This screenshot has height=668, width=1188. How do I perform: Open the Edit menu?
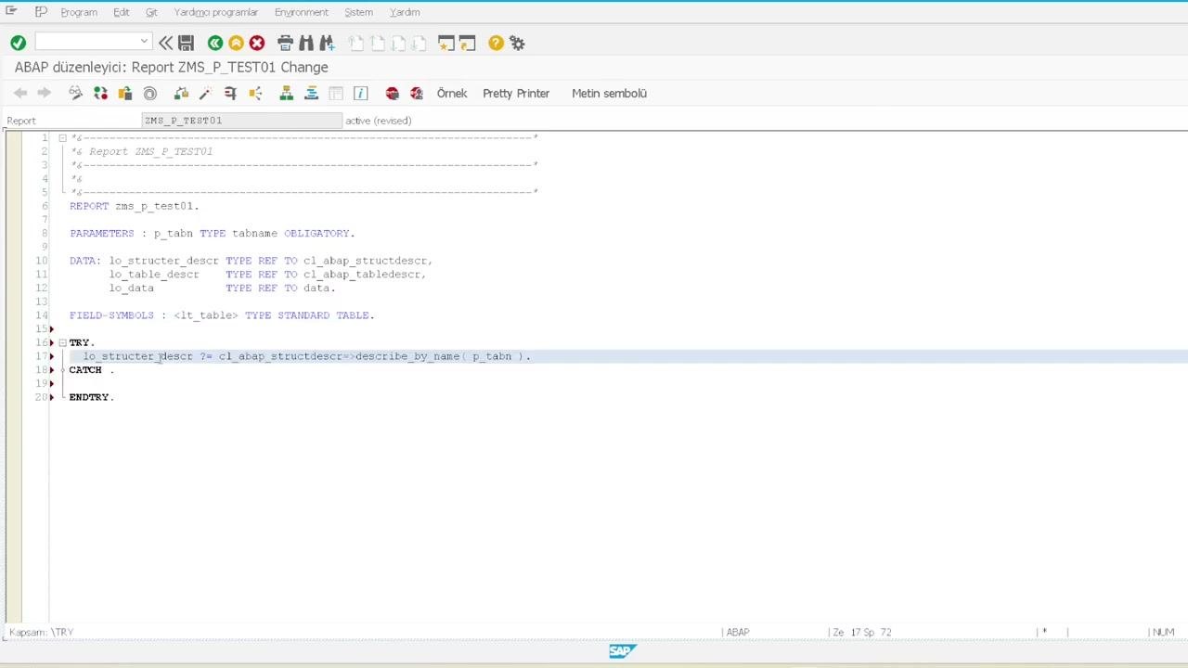point(122,12)
